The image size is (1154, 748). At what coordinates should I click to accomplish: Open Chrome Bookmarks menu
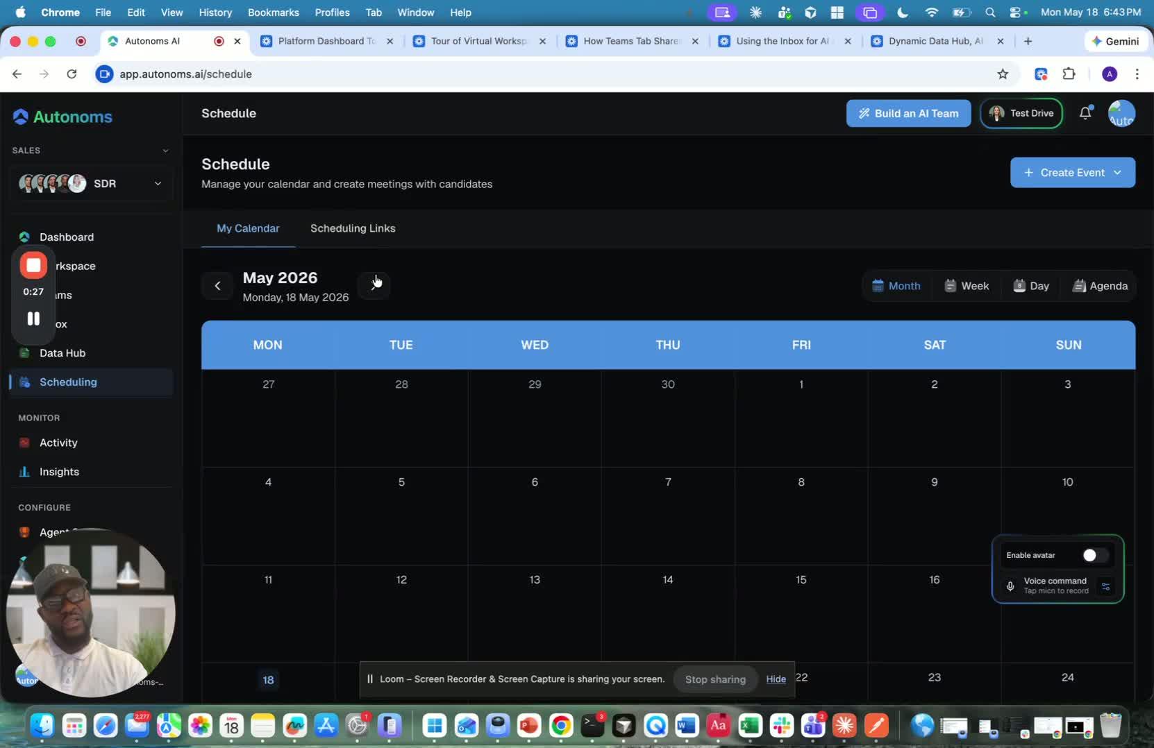(x=273, y=12)
